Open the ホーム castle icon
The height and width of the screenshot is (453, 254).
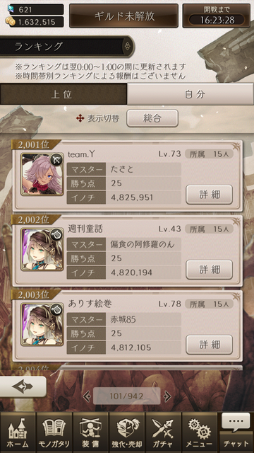[x=18, y=432]
